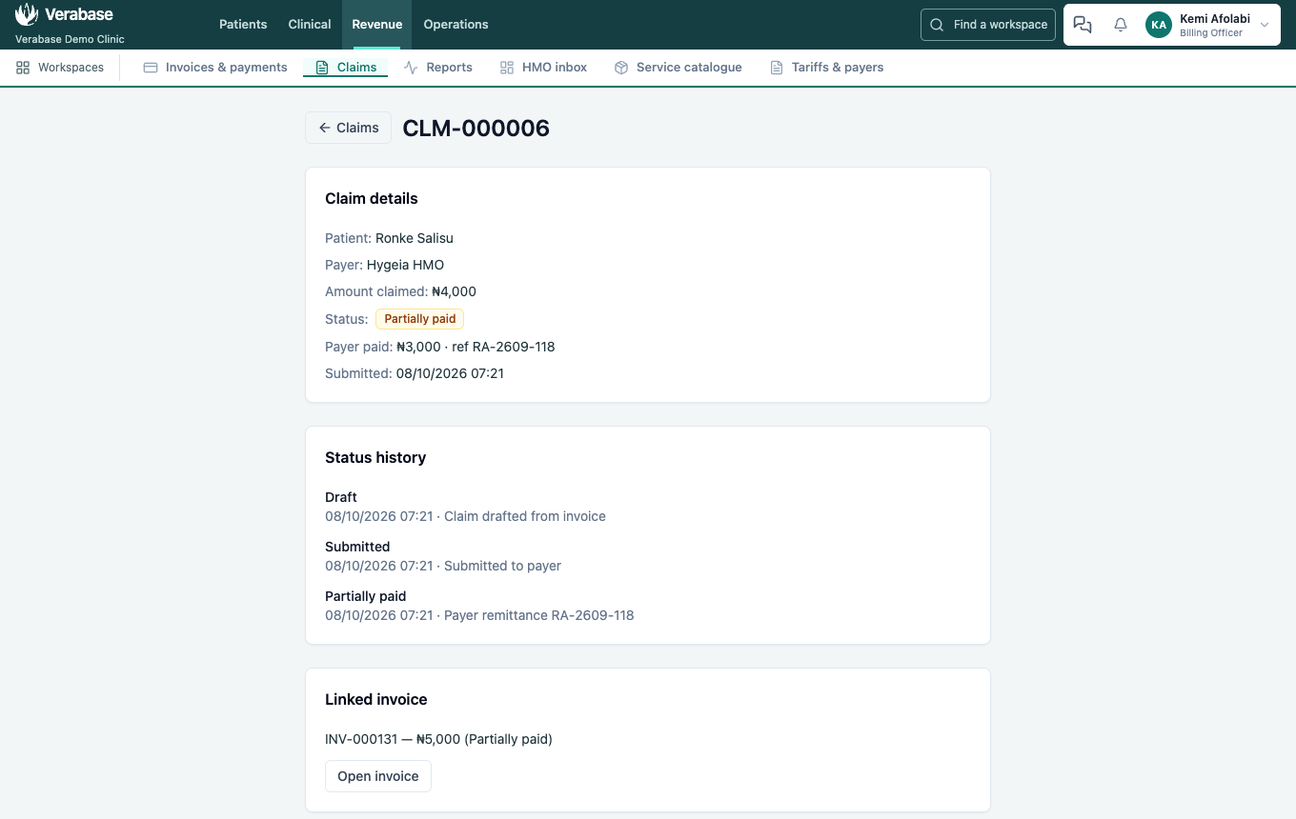Go to the HMO inbox tab
Screen dimensions: 1296x819
[543, 68]
